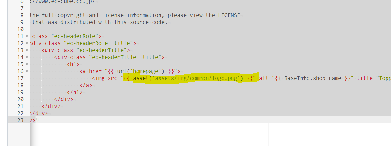Place cursor at end of line 23
This screenshot has width=391, height=146.
[x=36, y=120]
